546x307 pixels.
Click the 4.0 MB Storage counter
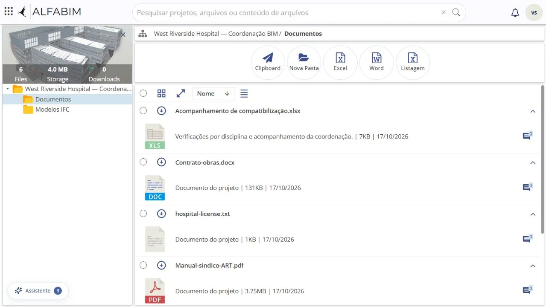pos(58,74)
